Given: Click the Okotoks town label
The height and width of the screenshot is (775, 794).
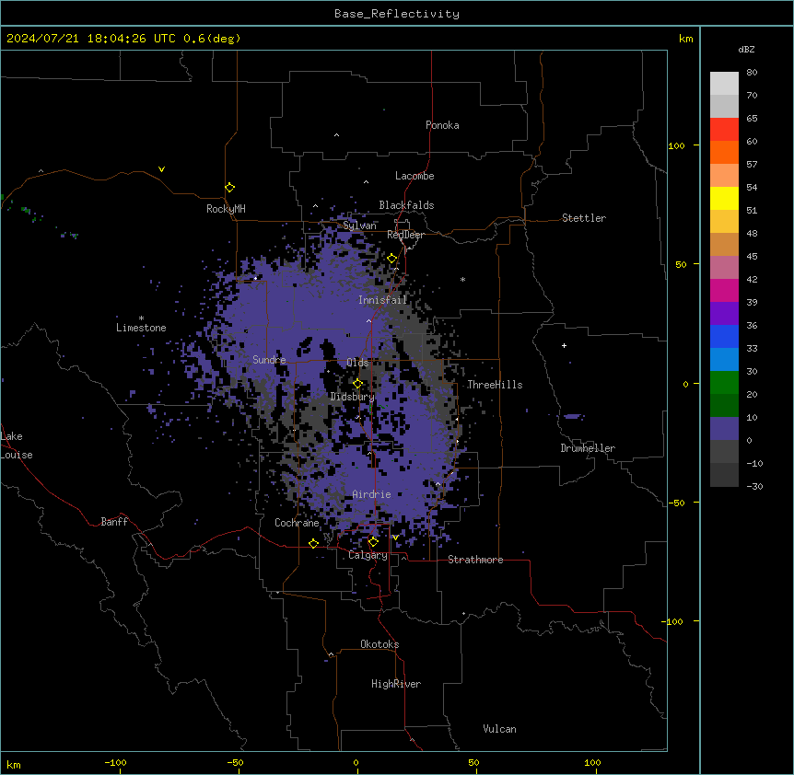Looking at the screenshot, I should [x=379, y=644].
